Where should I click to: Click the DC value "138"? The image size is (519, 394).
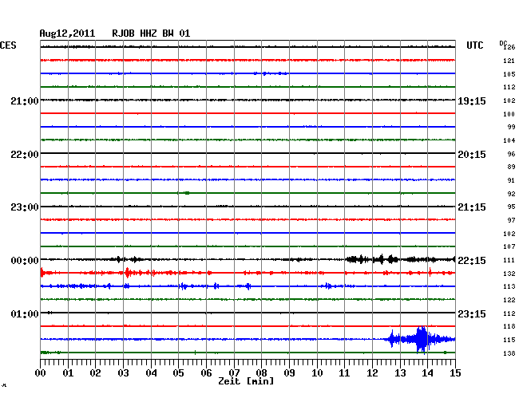(509, 353)
